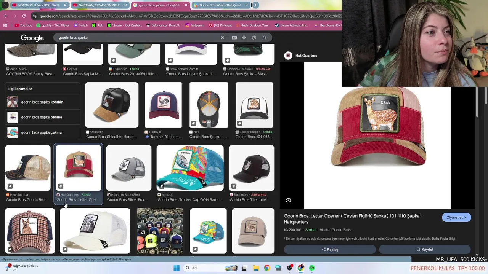Open Spotify from the taskbar
488x274 pixels.
[312, 268]
